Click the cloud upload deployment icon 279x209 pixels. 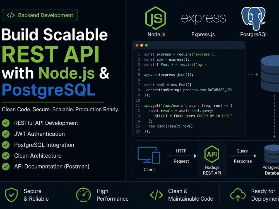point(238,195)
